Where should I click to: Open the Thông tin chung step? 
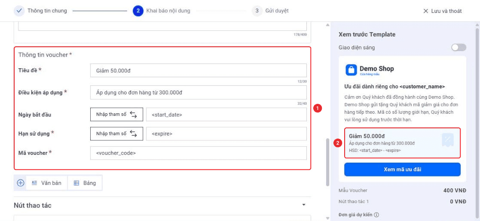[47, 11]
